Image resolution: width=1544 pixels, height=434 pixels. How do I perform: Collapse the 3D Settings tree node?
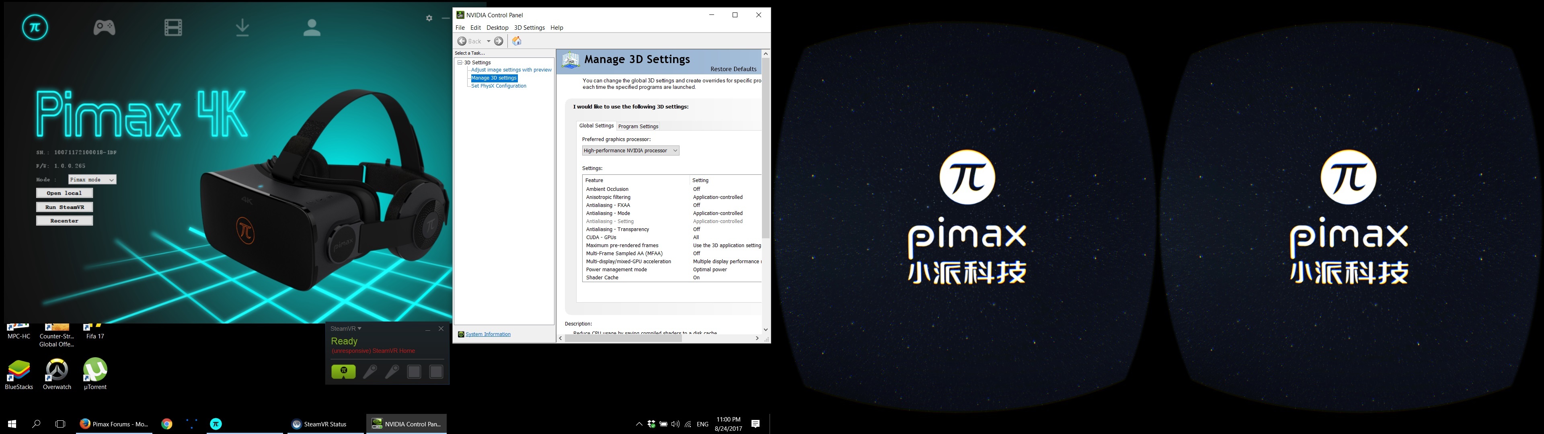[460, 62]
